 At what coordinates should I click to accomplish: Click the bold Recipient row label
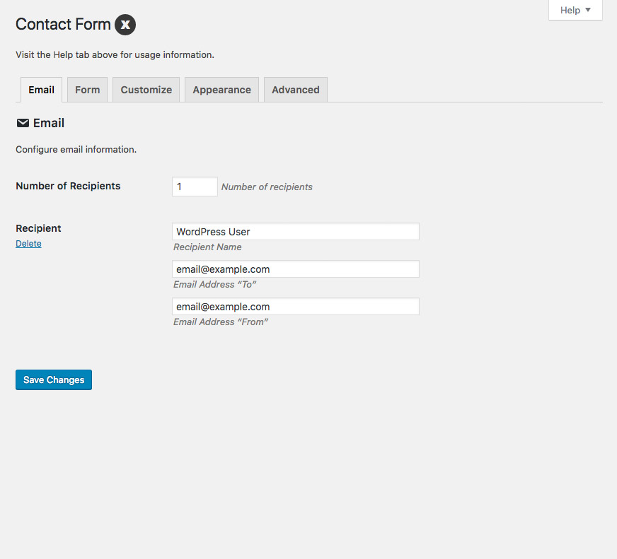click(38, 228)
